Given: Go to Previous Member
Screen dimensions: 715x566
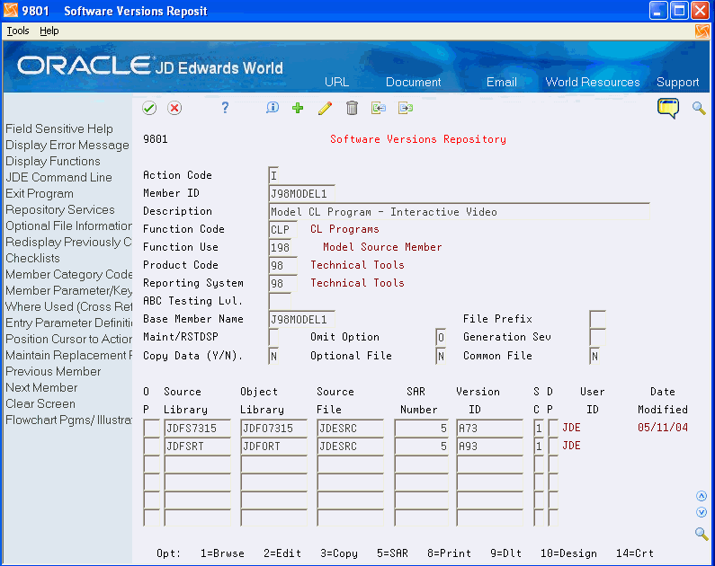Looking at the screenshot, I should pos(53,372).
